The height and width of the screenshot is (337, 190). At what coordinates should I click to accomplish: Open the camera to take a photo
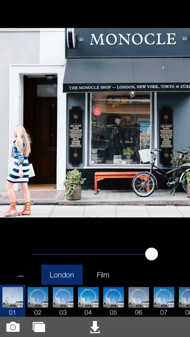tap(13, 327)
